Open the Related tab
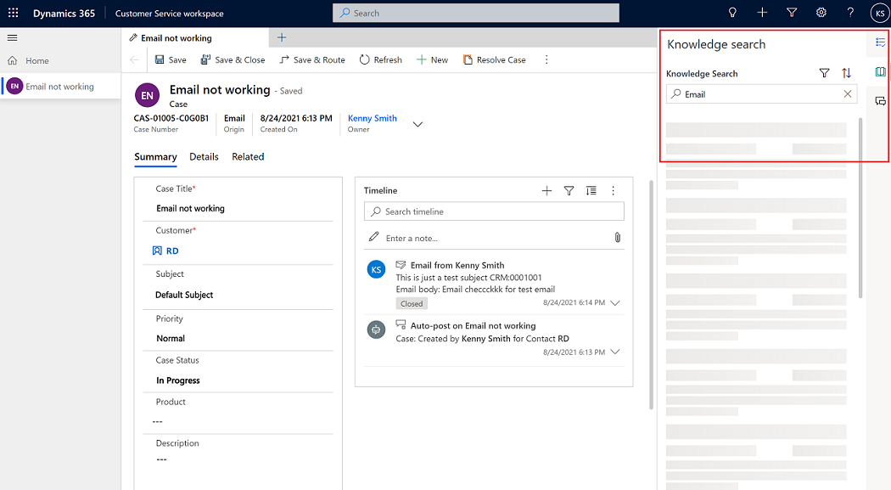Image resolution: width=891 pixels, height=490 pixels. (x=248, y=156)
